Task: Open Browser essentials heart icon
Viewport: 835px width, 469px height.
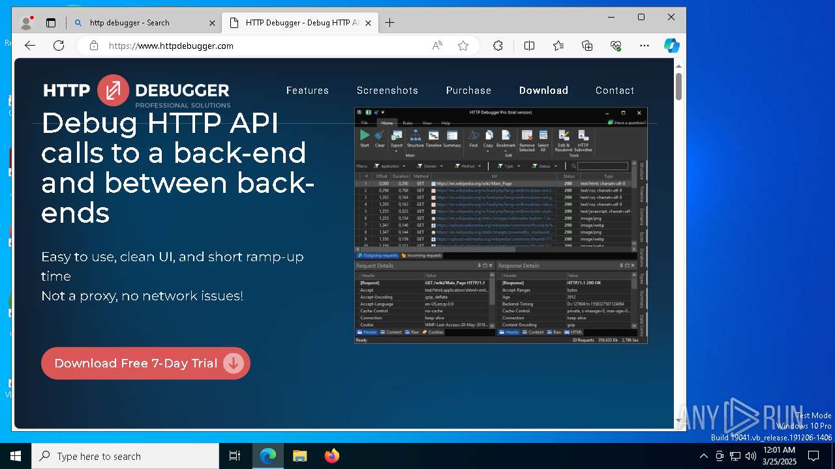Action: coord(616,46)
